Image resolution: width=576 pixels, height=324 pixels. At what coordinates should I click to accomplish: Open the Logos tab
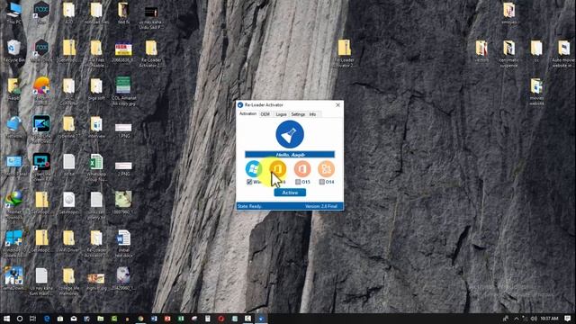281,114
